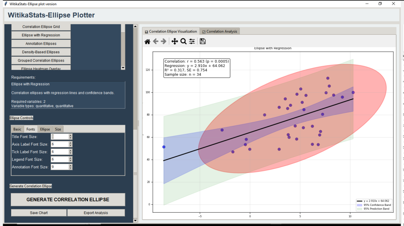
Task: Decrease Tick Label Font Size stepper
Action: (x=70, y=153)
